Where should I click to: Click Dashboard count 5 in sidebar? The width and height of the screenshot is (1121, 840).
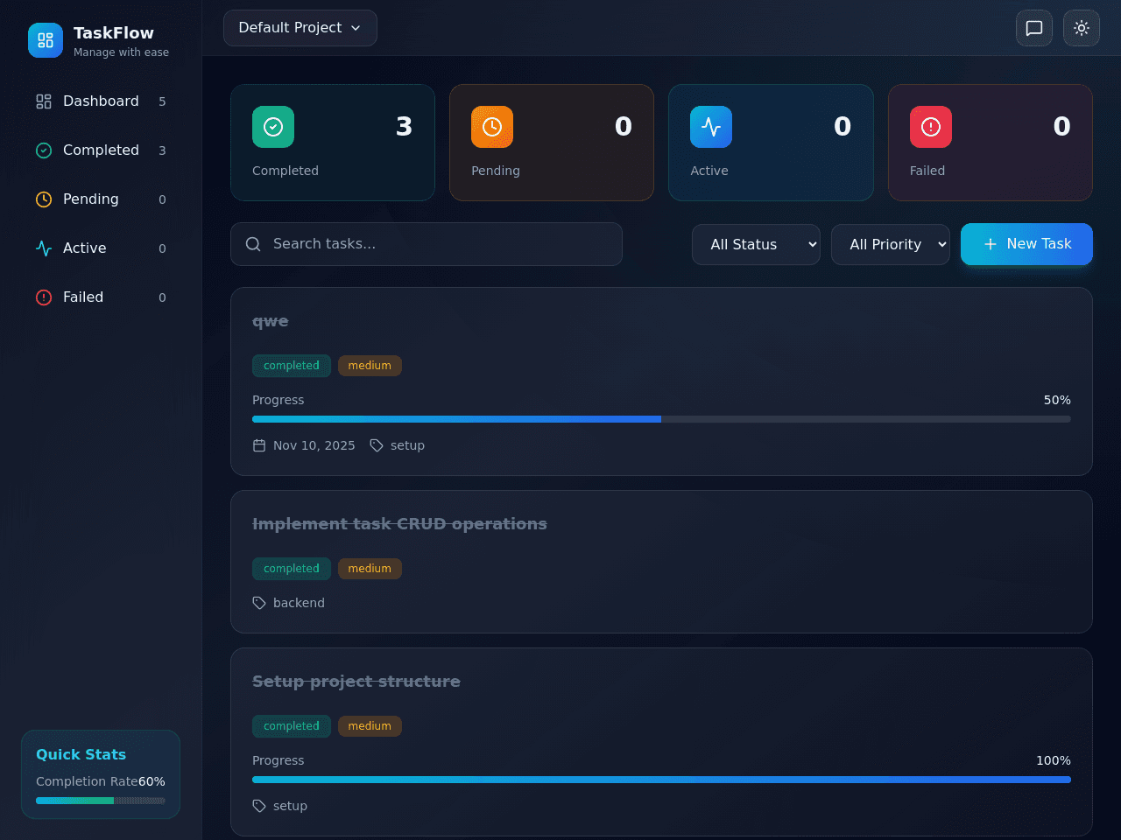[x=162, y=101]
